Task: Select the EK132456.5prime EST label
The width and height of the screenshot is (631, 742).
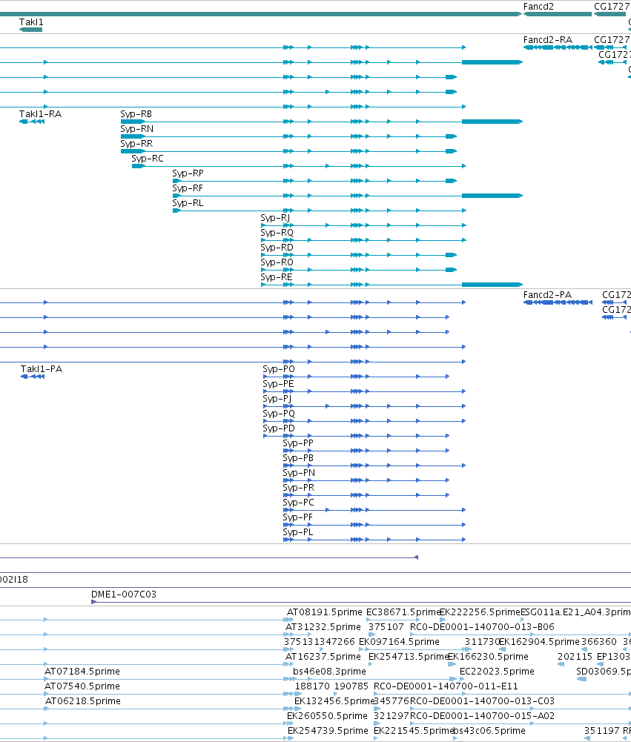Action: click(334, 701)
